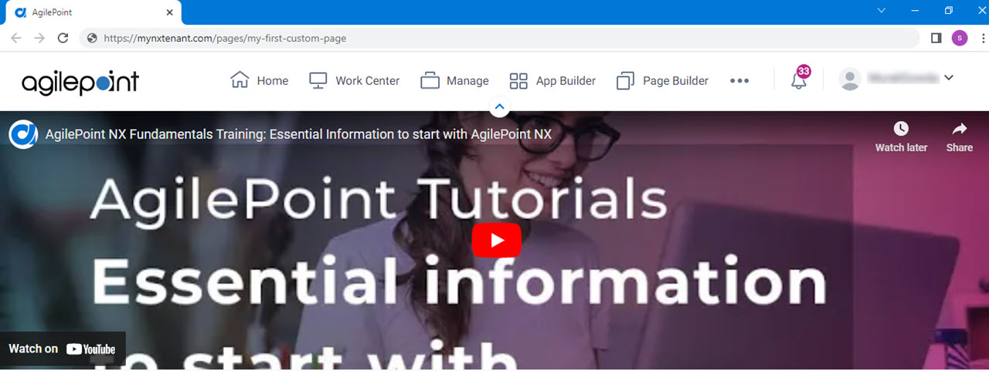Click the user avatar icon
Viewport: 989px width, 371px height.
click(850, 79)
